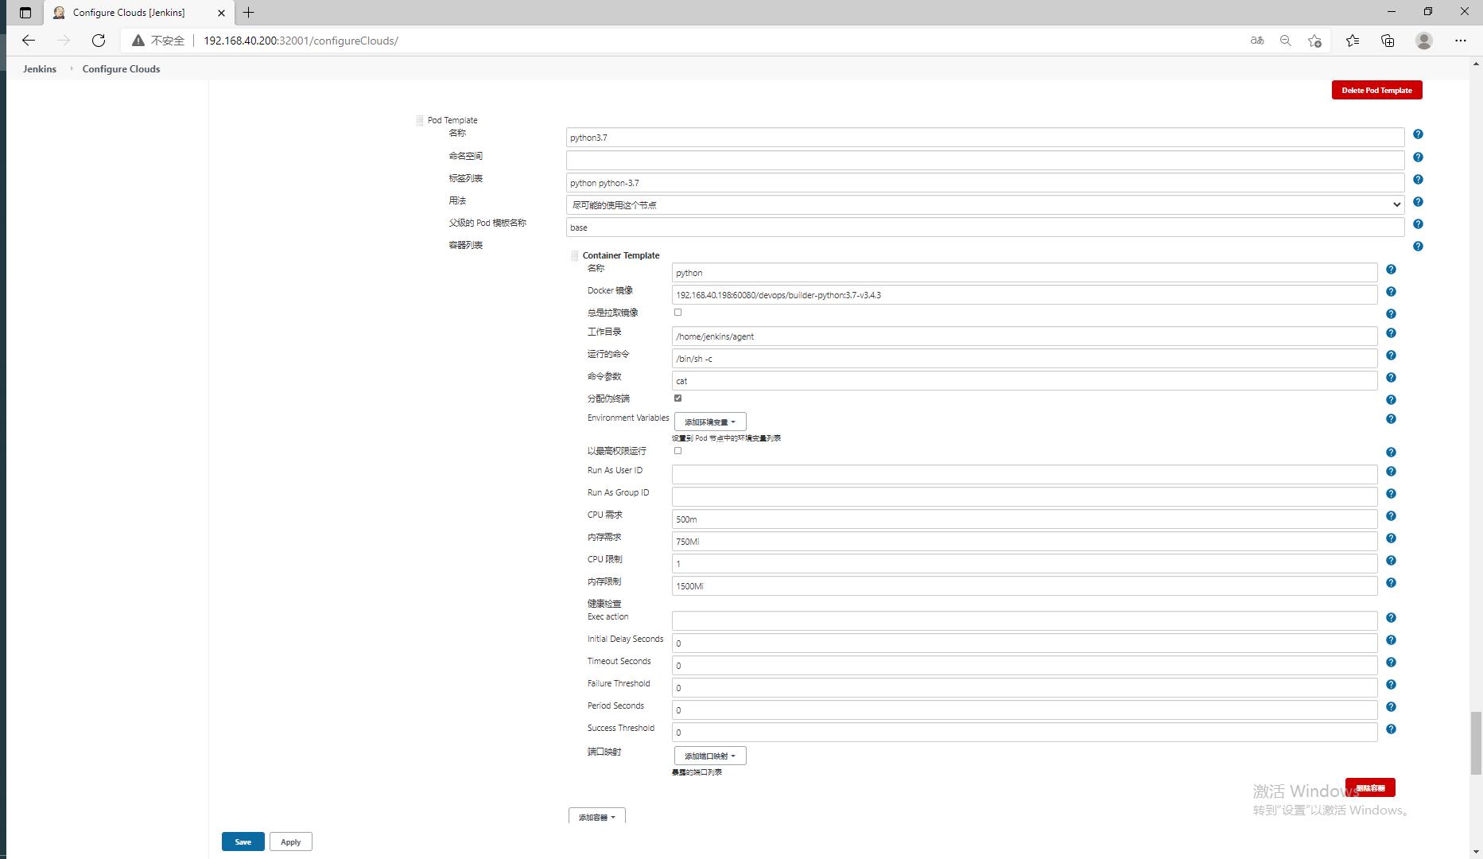Click the browser address bar URL
1483x859 pixels.
(301, 41)
